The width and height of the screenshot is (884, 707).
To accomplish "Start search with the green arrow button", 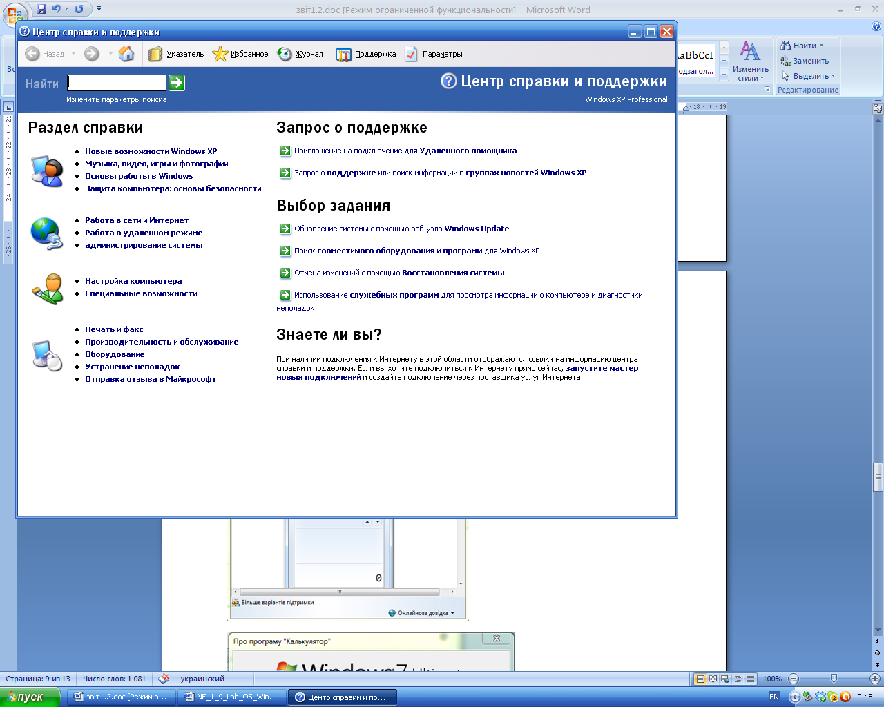I will (x=177, y=83).
